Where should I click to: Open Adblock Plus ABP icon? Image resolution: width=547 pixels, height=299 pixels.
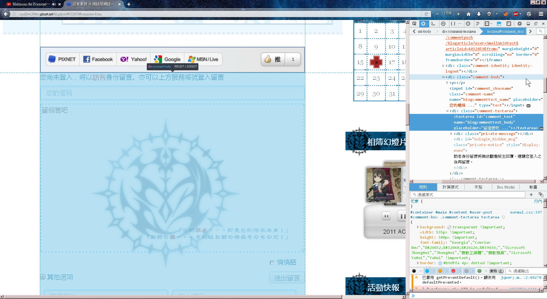click(x=516, y=14)
